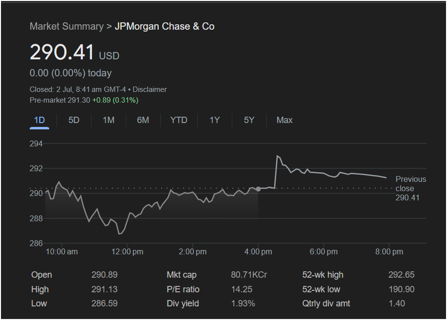Click the 2:00 pm time axis label
The width and height of the screenshot is (447, 320).
[x=193, y=252]
